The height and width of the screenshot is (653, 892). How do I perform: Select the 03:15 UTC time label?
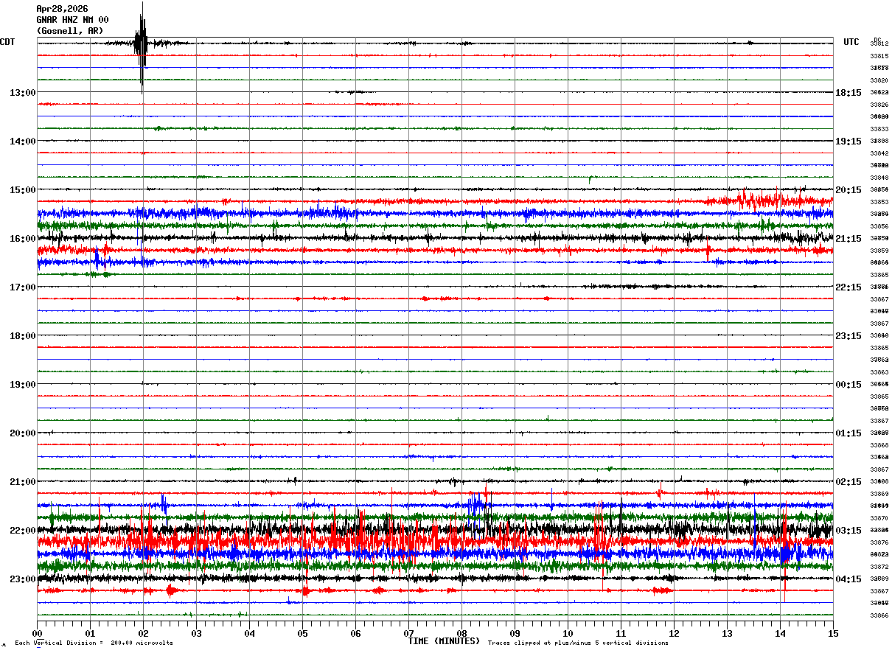pyautogui.click(x=849, y=531)
